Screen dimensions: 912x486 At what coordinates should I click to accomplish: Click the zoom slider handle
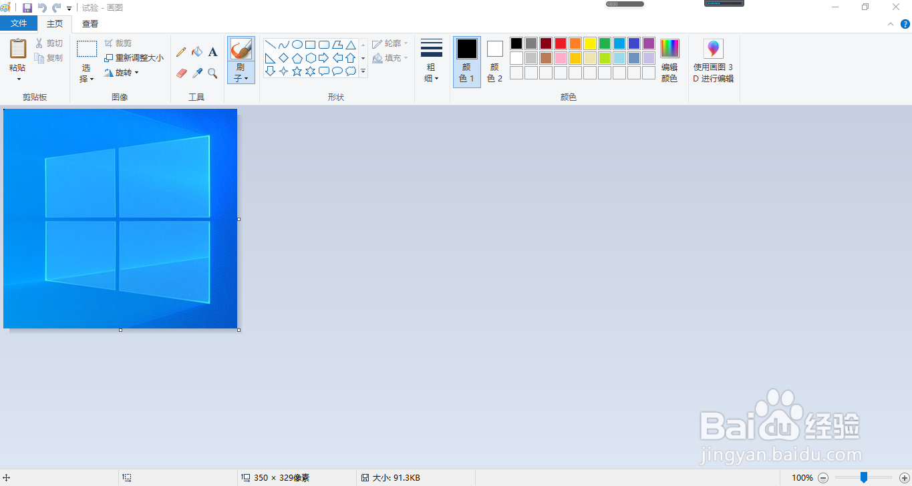(864, 477)
